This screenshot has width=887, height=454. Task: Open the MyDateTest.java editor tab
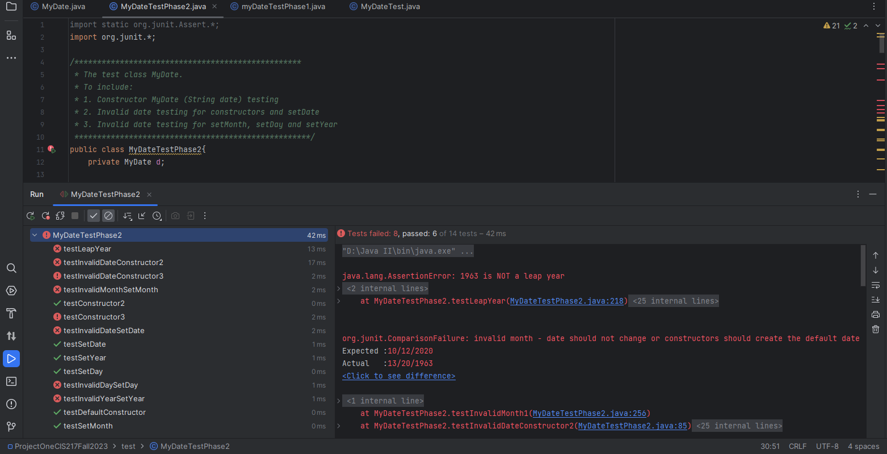point(385,7)
